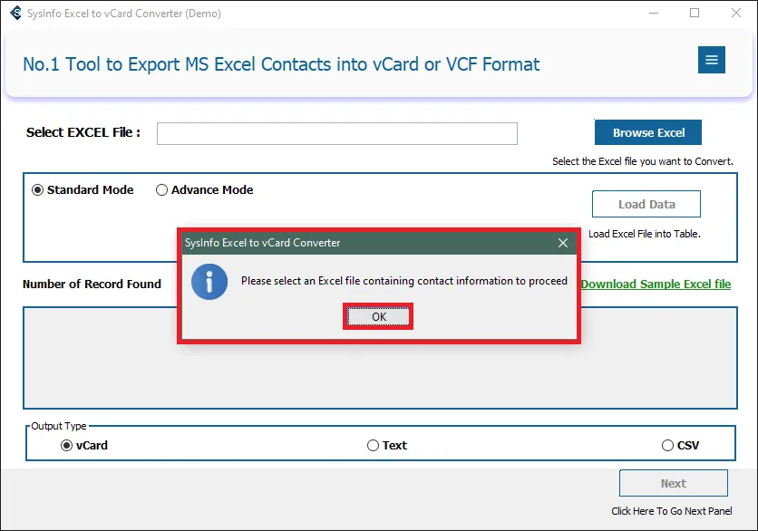
Task: Click the blue info icon in dialog
Action: [209, 282]
